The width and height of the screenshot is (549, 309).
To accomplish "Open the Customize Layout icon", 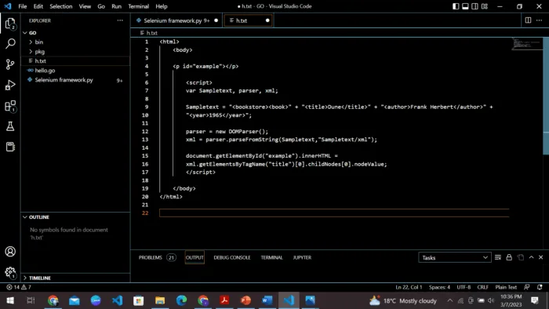I will 485,6.
